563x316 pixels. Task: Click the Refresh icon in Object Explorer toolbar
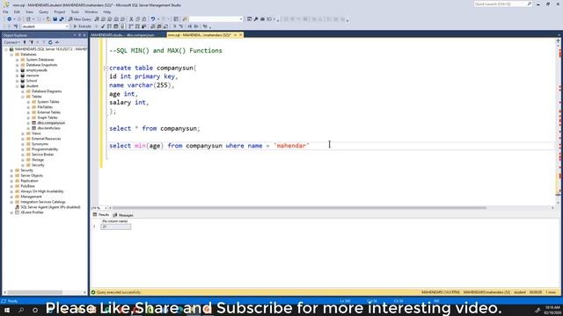[50, 42]
